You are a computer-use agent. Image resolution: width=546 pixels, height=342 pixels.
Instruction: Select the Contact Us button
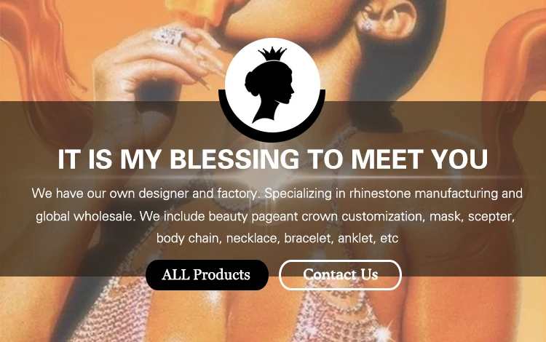[x=340, y=275]
